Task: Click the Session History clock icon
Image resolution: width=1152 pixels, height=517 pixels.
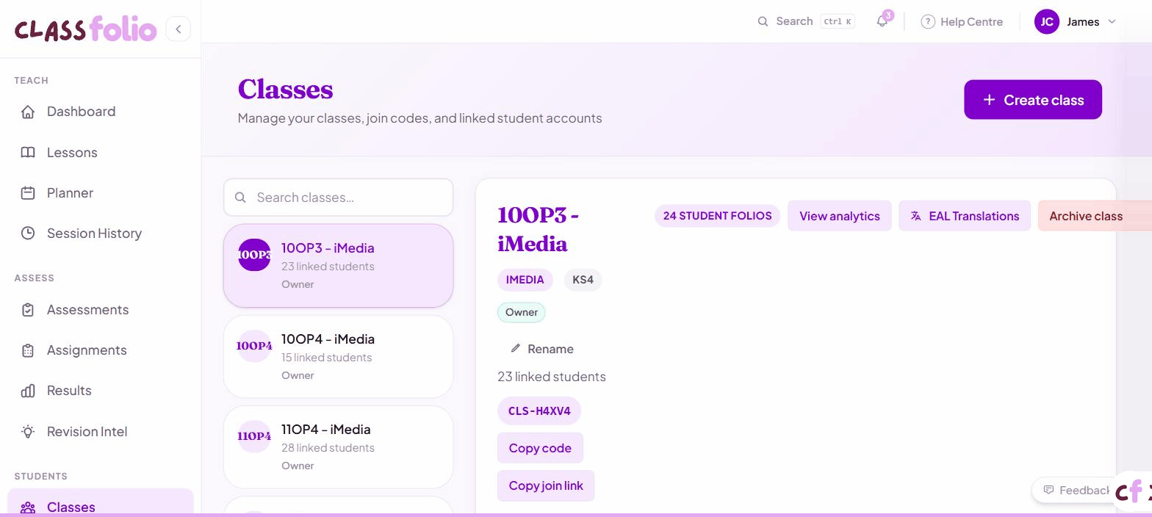Action: [28, 234]
